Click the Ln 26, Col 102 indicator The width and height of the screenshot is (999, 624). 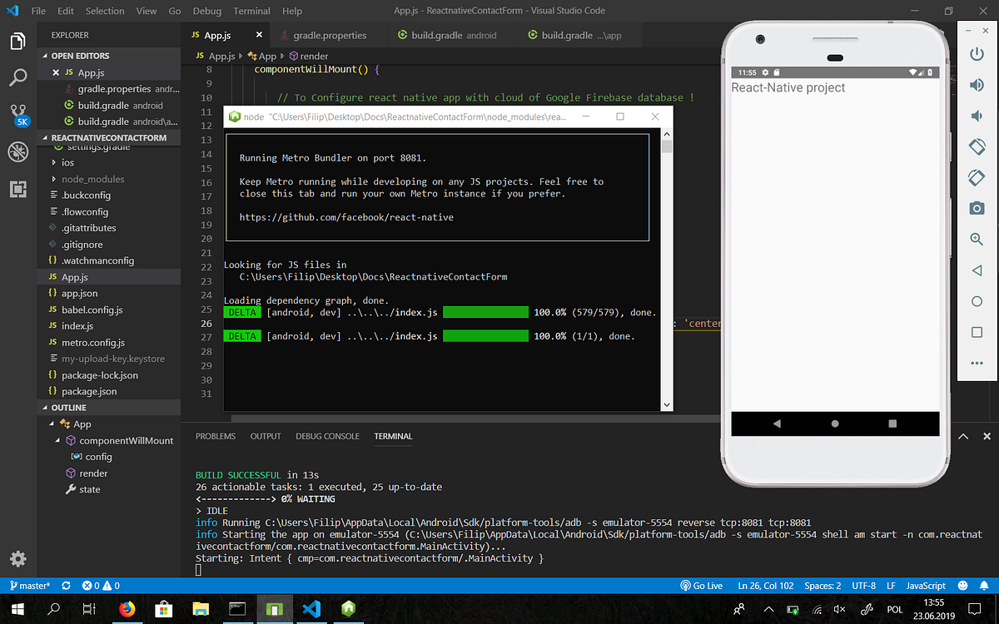pos(765,585)
